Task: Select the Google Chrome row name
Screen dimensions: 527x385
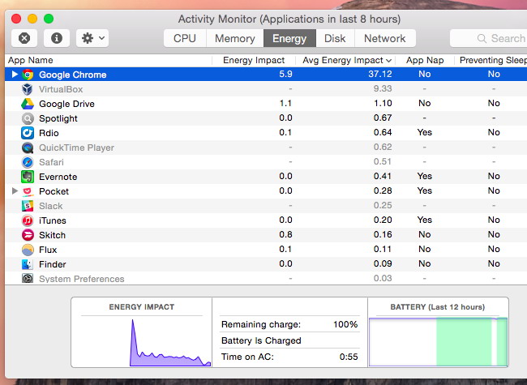Action: point(73,75)
